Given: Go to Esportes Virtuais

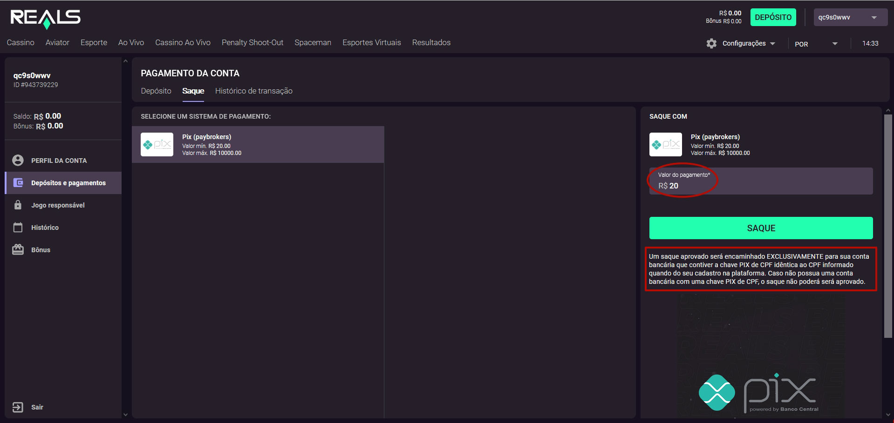Looking at the screenshot, I should coord(372,42).
